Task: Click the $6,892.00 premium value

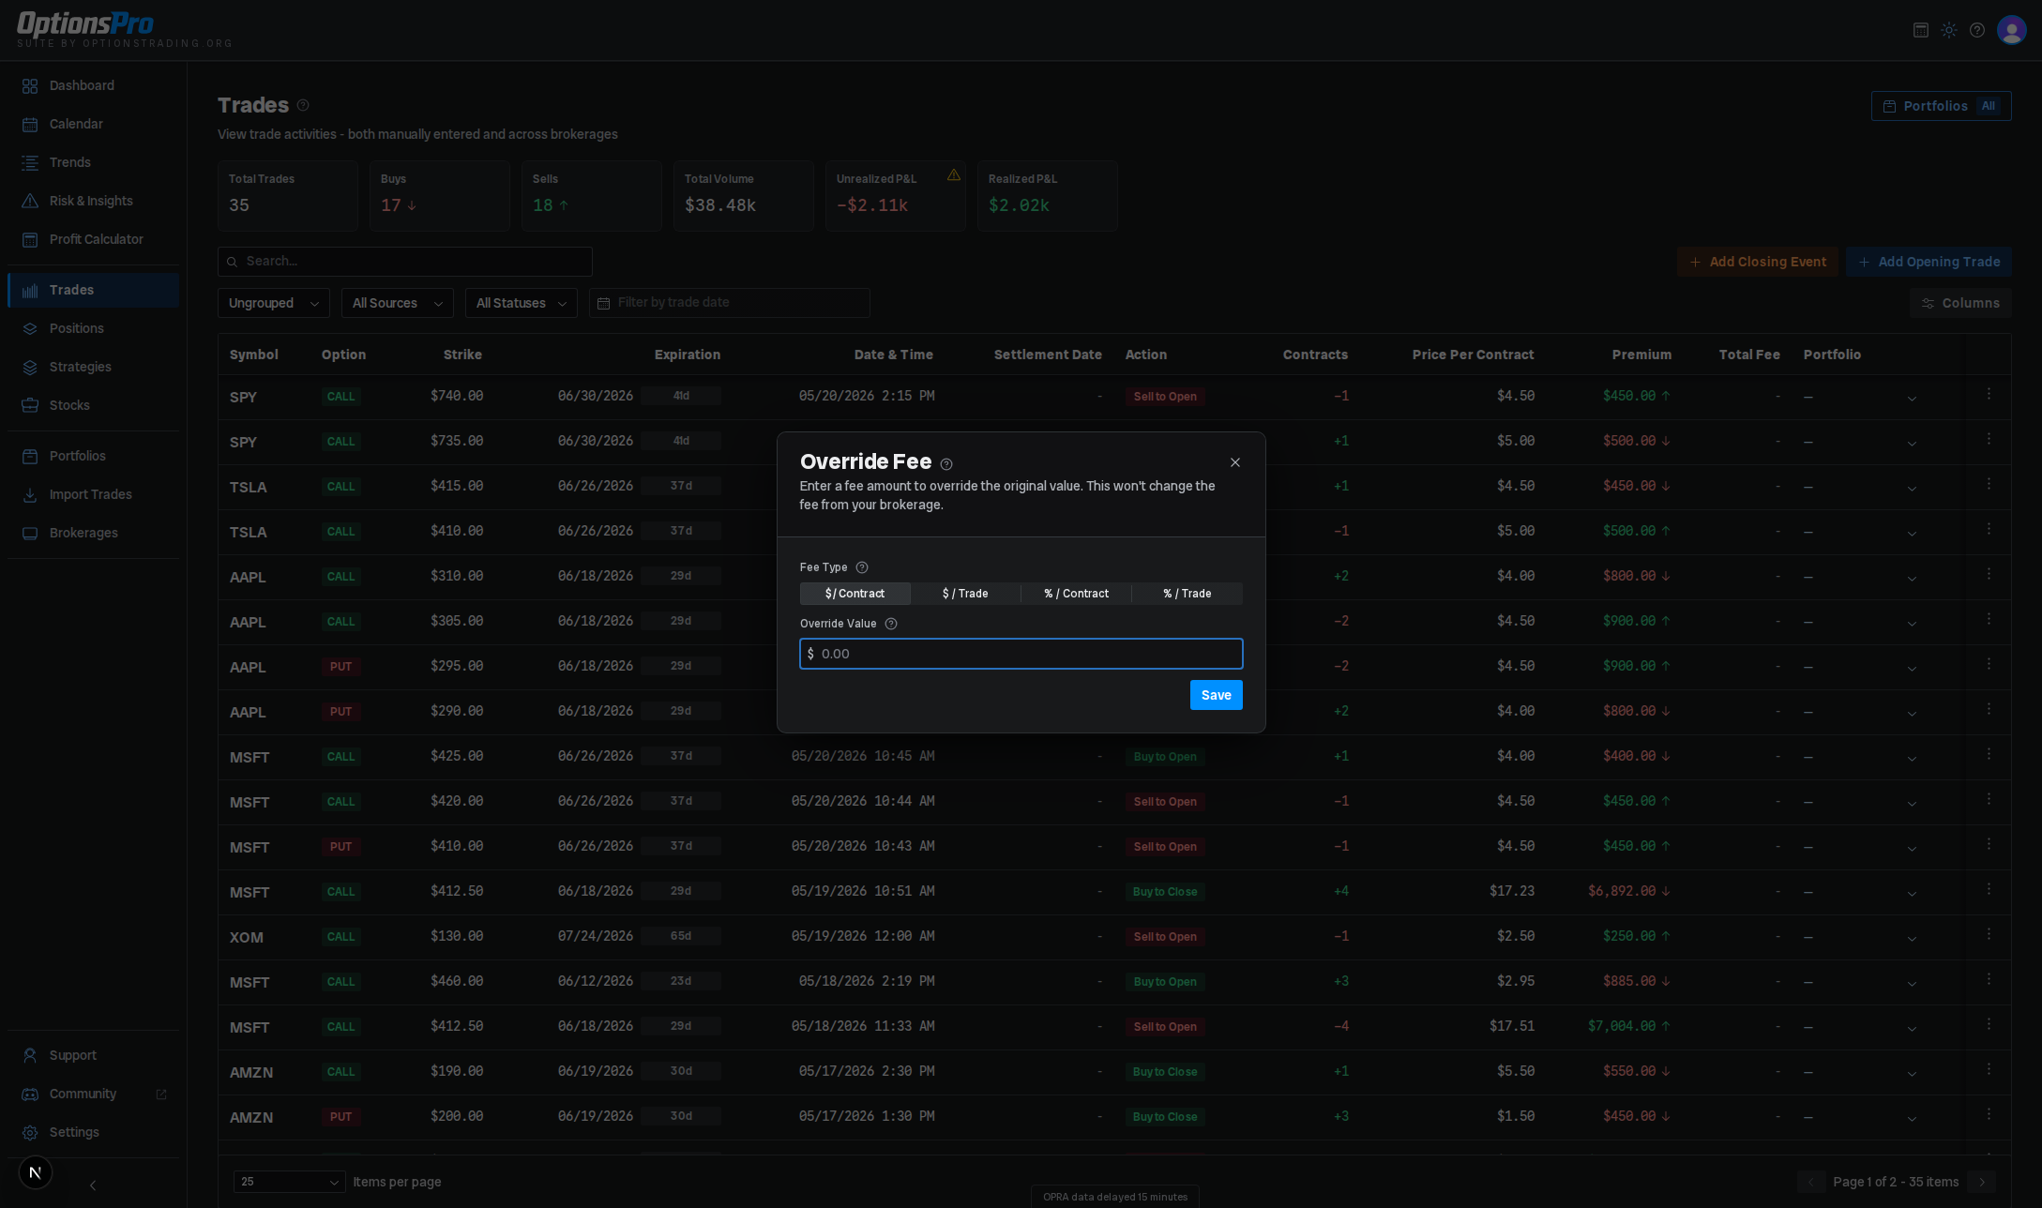Action: (x=1622, y=891)
